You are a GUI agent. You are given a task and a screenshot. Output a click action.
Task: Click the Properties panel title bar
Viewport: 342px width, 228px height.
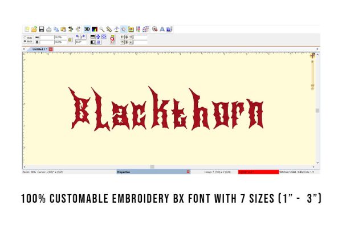(x=153, y=172)
